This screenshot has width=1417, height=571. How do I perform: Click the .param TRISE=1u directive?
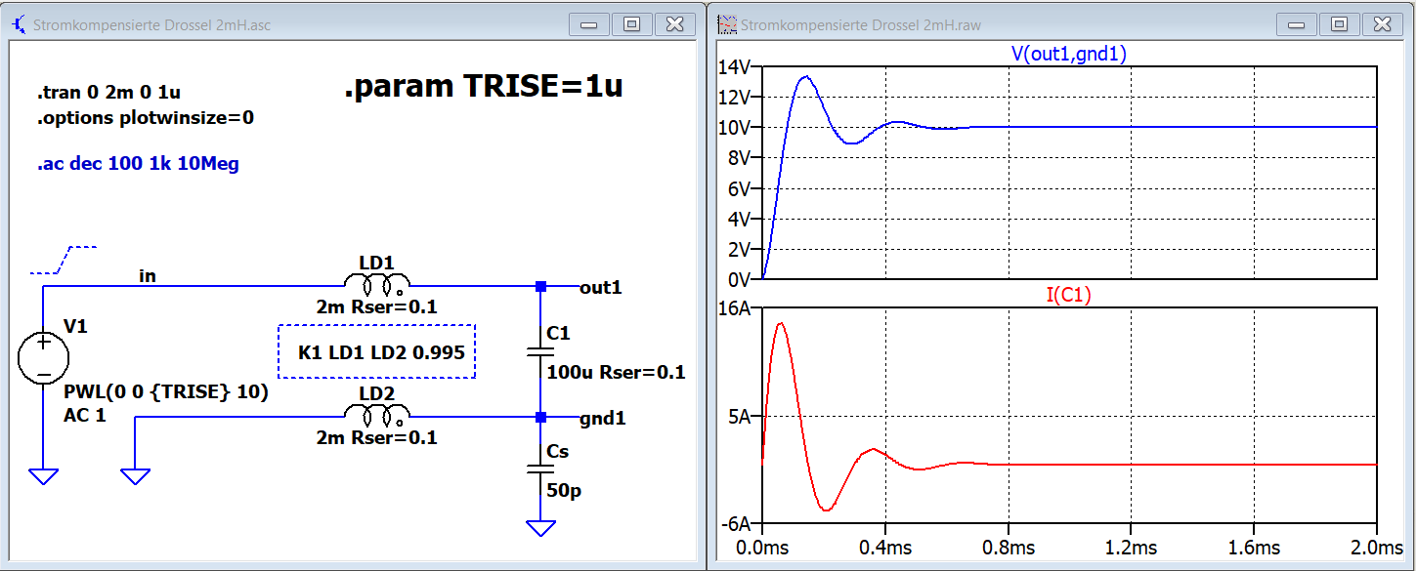point(484,87)
